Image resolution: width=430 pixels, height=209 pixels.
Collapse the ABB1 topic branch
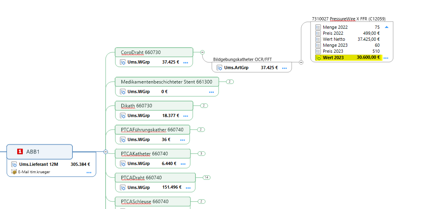[106, 152]
